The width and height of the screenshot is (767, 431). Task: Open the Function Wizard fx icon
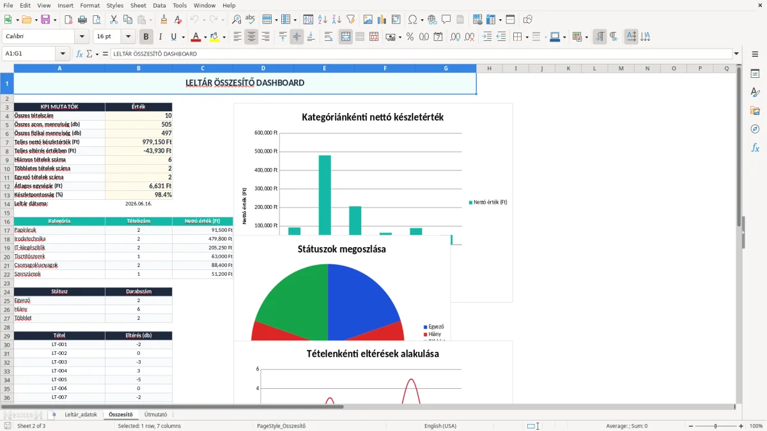click(x=79, y=54)
